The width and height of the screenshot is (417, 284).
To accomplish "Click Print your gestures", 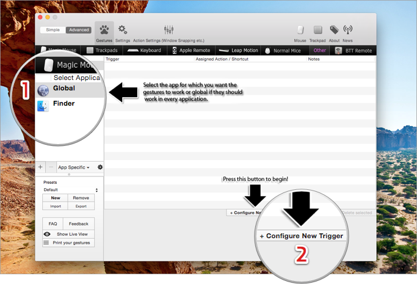I will click(x=68, y=243).
